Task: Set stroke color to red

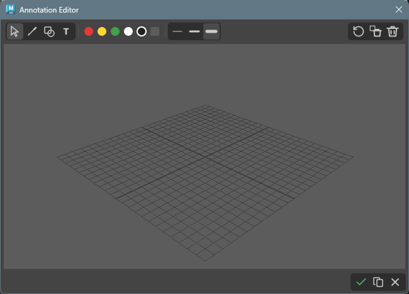Action: click(89, 31)
